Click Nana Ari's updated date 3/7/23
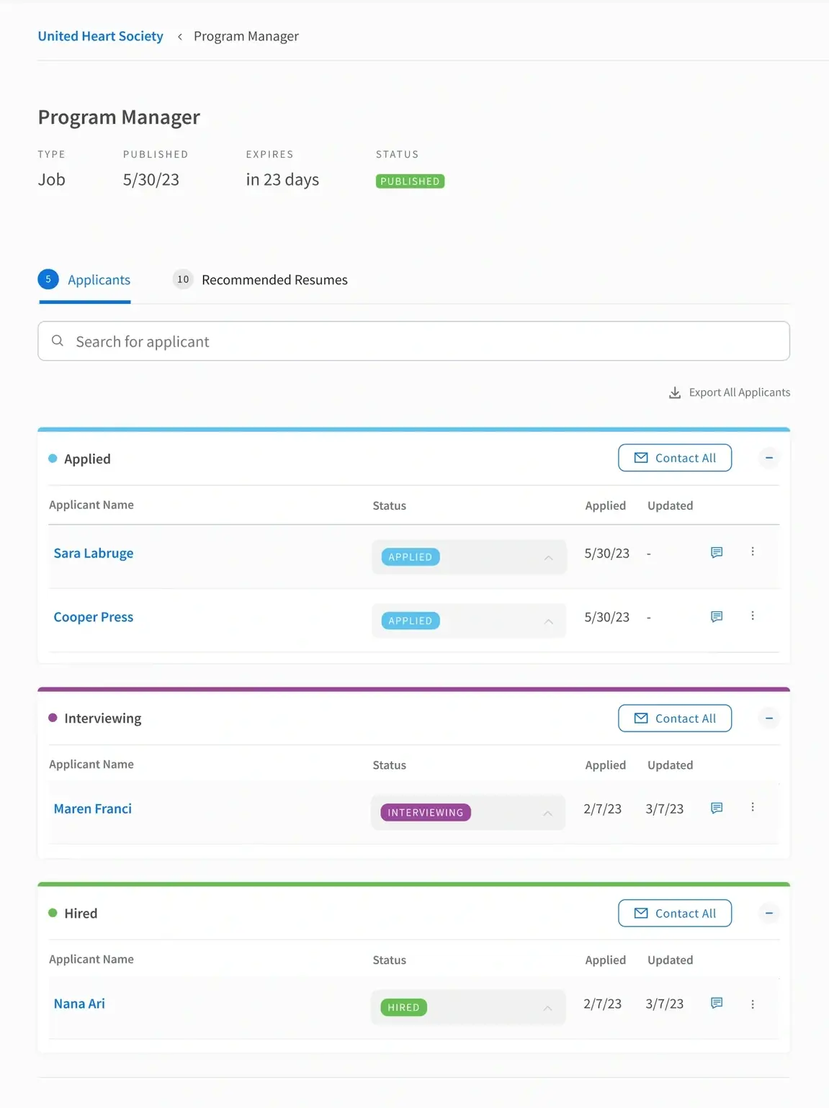The image size is (829, 1108). [665, 1004]
